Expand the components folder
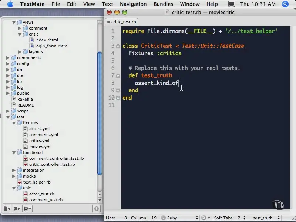 coord(8,58)
